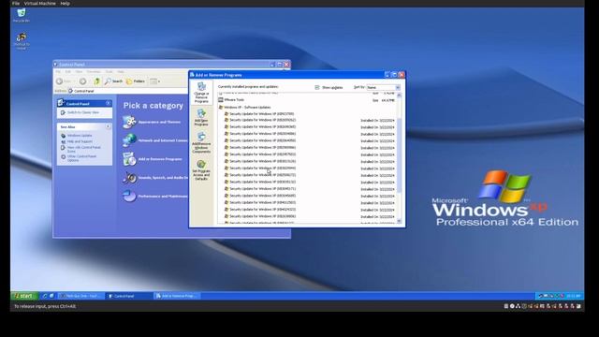The height and width of the screenshot is (337, 599).
Task: Click Forward button in Control Panel toolbar
Action: (82, 81)
